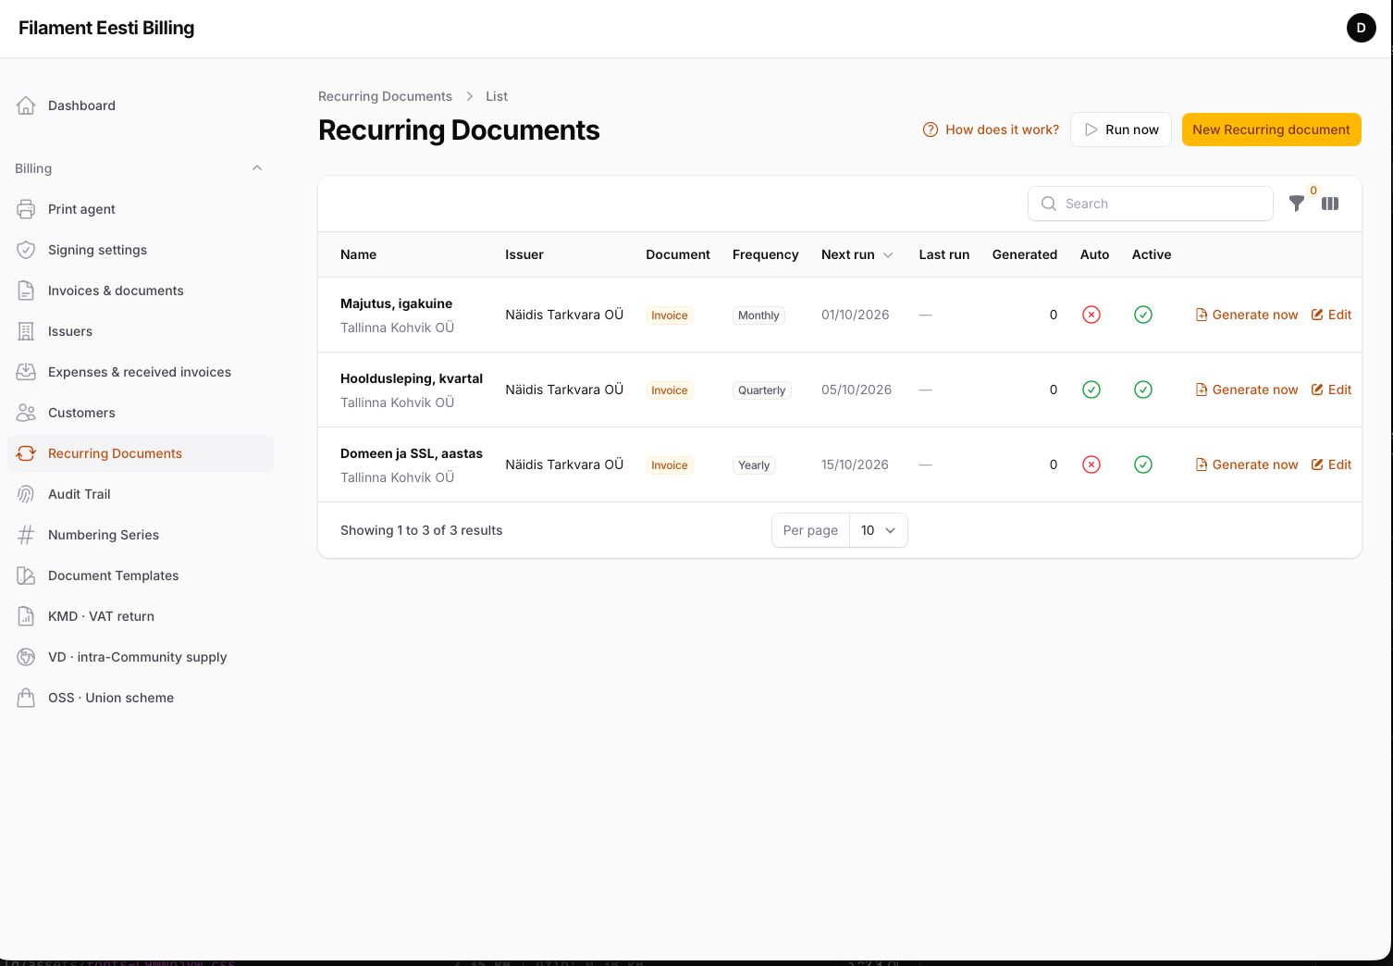Open Document Templates page
The height and width of the screenshot is (966, 1393).
pos(141,576)
